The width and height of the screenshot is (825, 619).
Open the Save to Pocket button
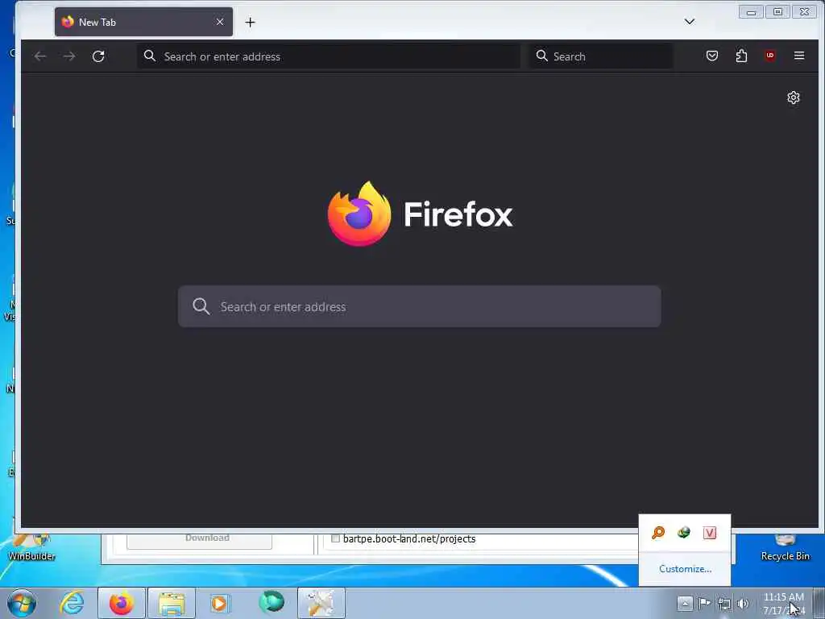(712, 56)
